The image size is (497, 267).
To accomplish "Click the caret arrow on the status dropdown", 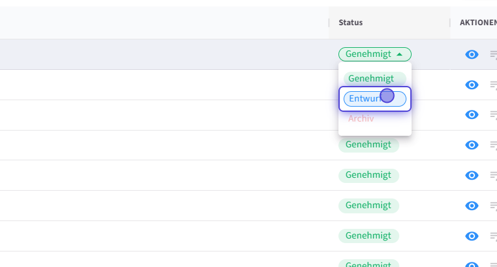I will click(x=401, y=54).
